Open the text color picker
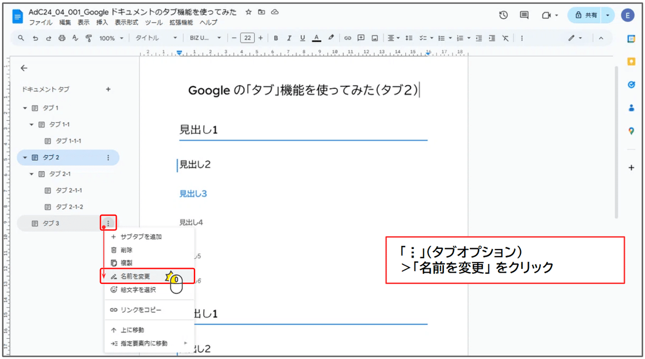 (317, 38)
